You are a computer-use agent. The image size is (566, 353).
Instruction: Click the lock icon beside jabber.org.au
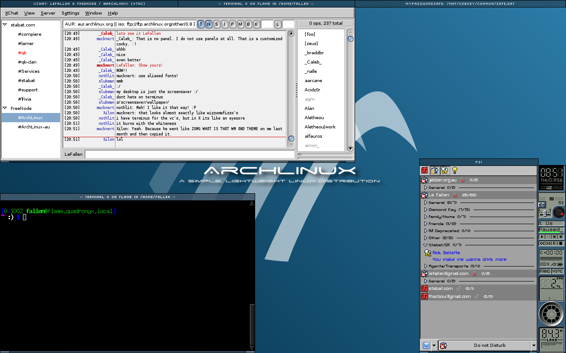click(463, 180)
